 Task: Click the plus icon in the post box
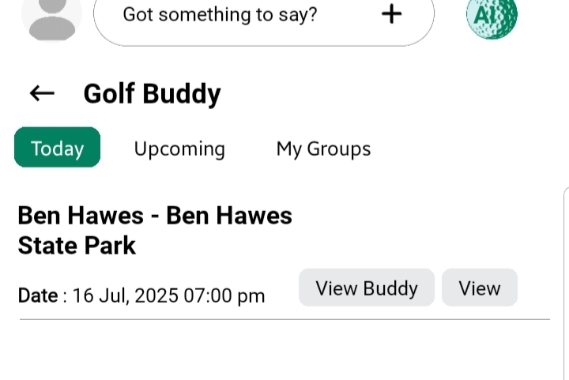391,14
